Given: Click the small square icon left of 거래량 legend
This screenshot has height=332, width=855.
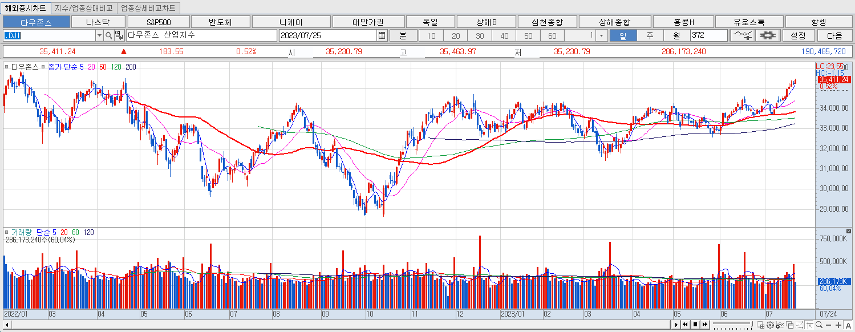Looking at the screenshot, I should 7,233.
